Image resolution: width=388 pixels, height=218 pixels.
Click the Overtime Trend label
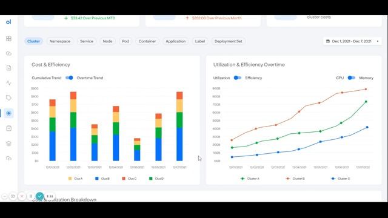tap(90, 78)
